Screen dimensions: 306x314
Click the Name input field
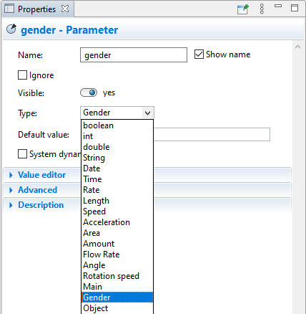click(x=134, y=55)
